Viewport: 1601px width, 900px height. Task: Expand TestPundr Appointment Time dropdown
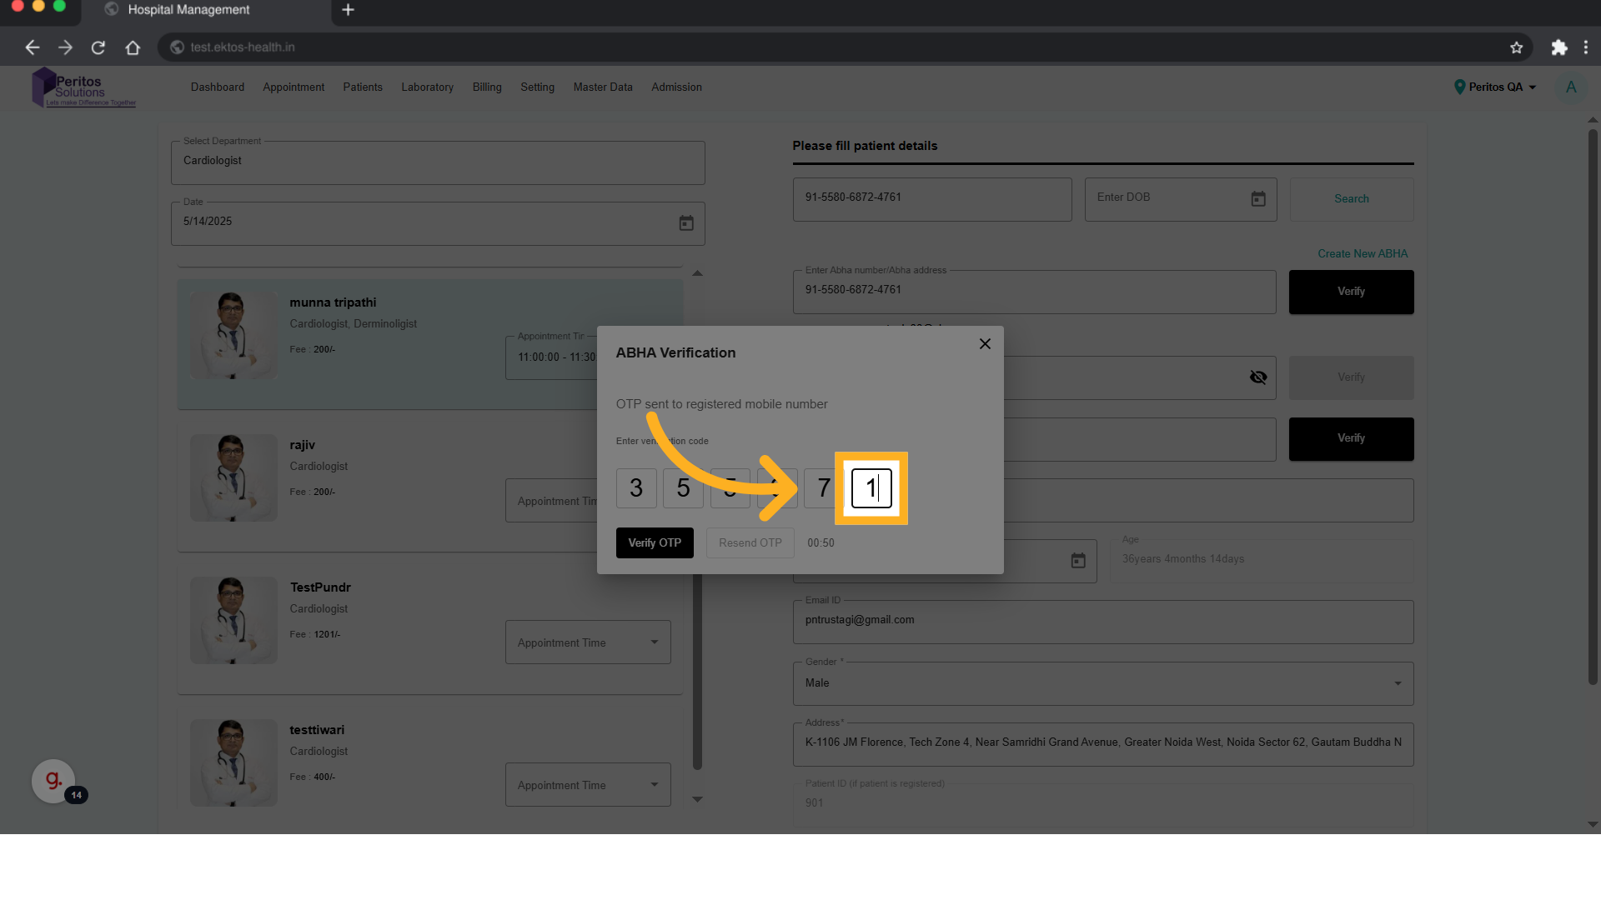pyautogui.click(x=588, y=642)
